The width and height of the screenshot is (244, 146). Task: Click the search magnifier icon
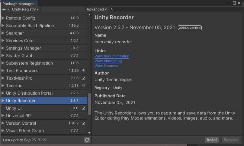[x=112, y=10]
